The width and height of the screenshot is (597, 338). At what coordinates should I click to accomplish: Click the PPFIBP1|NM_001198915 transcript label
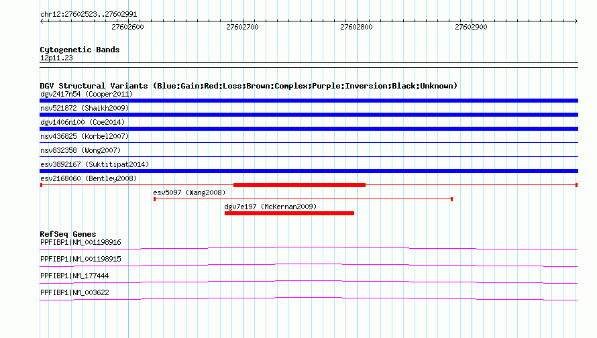80,260
